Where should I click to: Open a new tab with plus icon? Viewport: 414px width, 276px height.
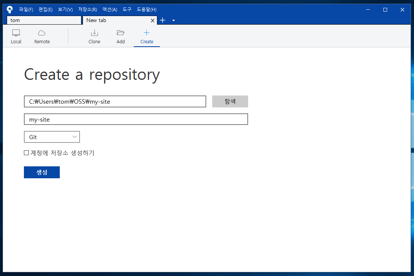163,20
